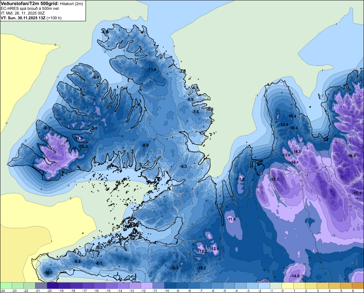Click the -12.0 temperature label

[x=240, y=179]
